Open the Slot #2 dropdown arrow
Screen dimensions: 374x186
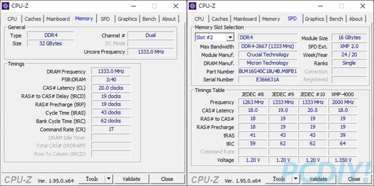(x=230, y=37)
